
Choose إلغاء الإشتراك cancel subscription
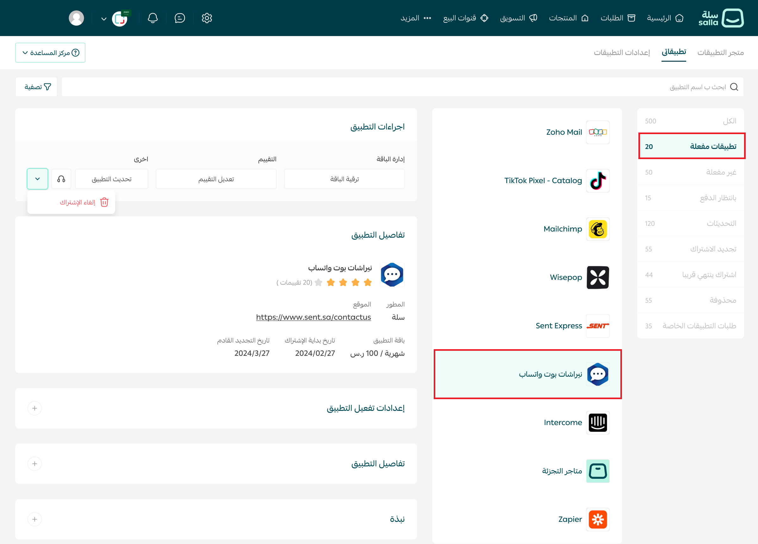point(71,202)
